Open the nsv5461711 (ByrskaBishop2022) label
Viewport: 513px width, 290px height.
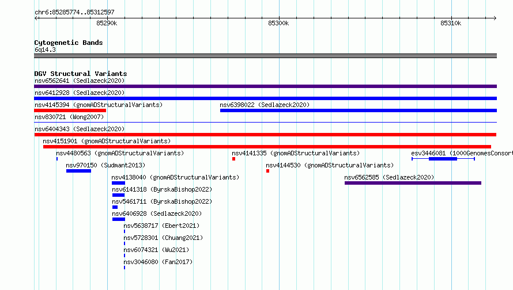pyautogui.click(x=162, y=201)
